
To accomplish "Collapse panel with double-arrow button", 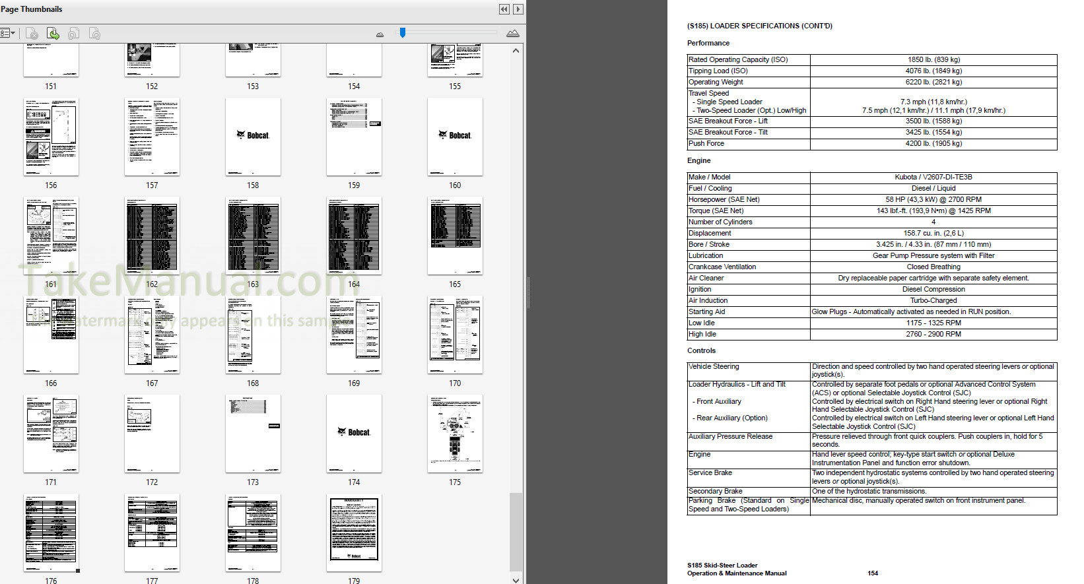I will (504, 9).
